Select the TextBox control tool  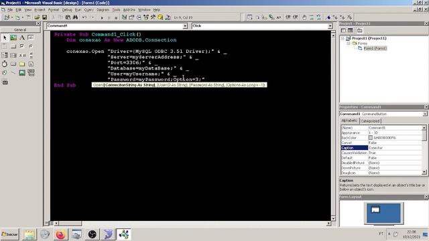point(31,37)
